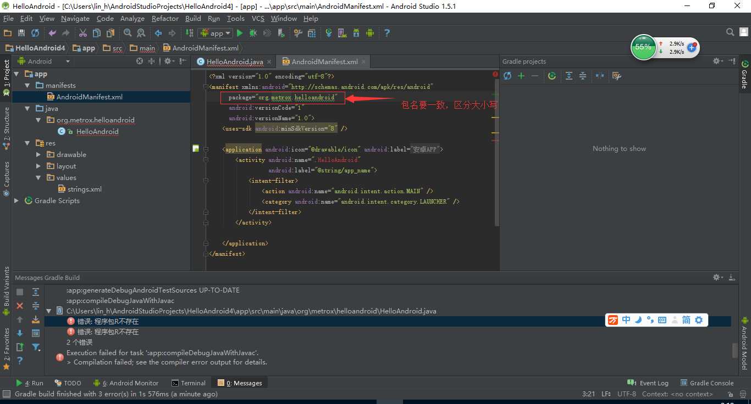Click Next Message down arrow in Messages
751x404 pixels.
[20, 333]
